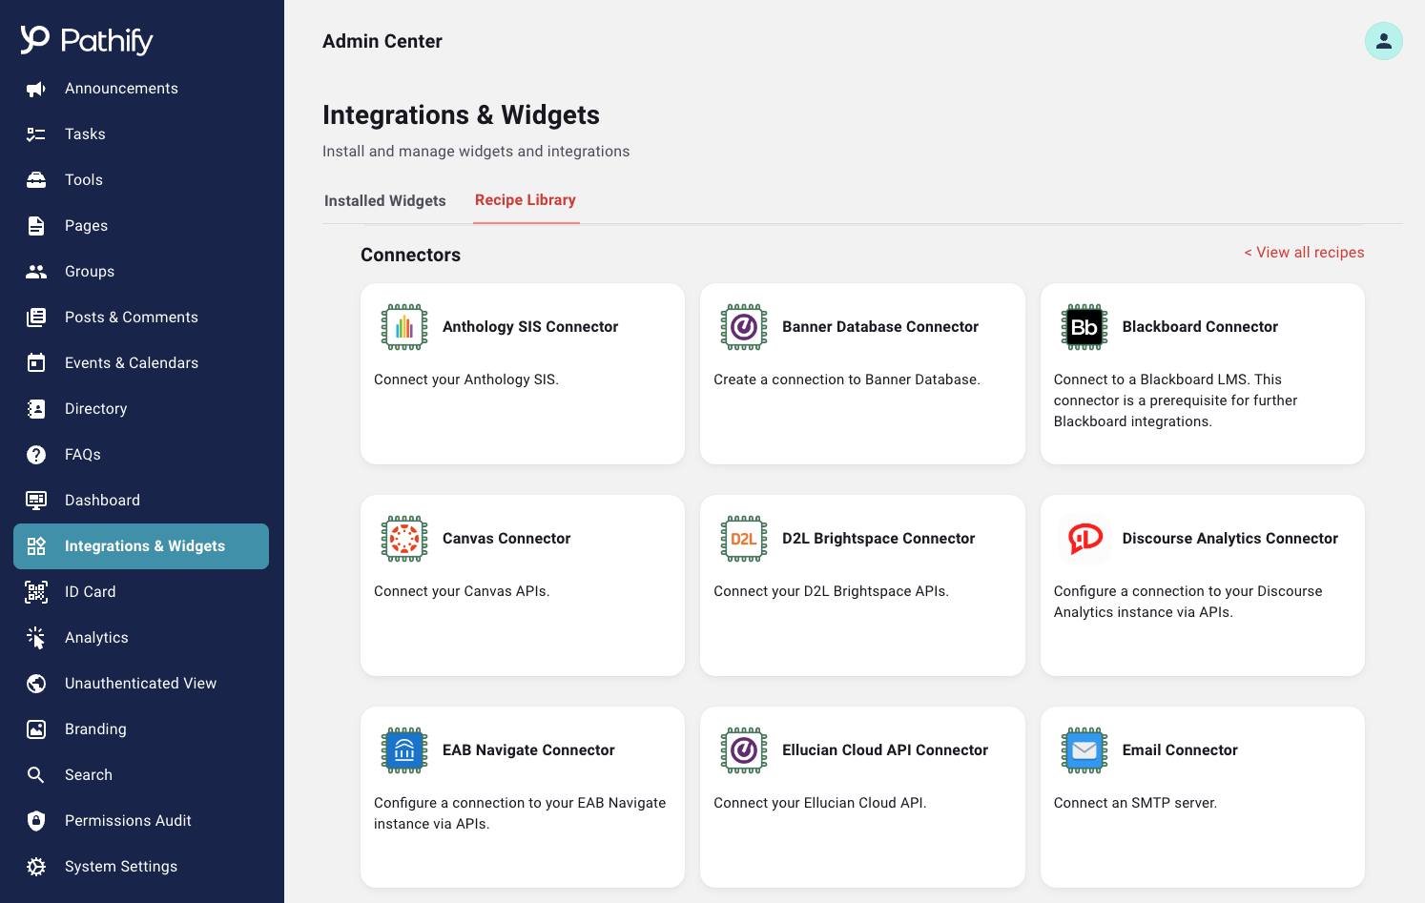This screenshot has width=1425, height=903.
Task: Click the Blackboard Bb logo icon
Action: click(x=1084, y=327)
